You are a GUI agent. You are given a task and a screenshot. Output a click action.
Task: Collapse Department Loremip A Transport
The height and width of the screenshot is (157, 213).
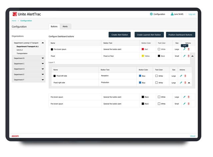tap(43, 43)
